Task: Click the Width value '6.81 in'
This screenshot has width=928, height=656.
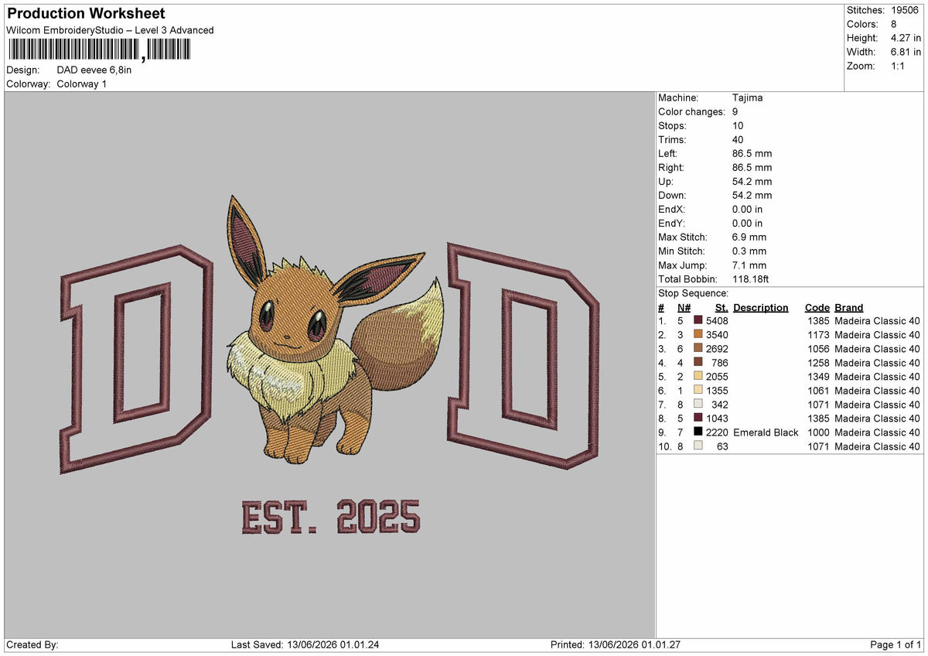Action: [x=906, y=52]
